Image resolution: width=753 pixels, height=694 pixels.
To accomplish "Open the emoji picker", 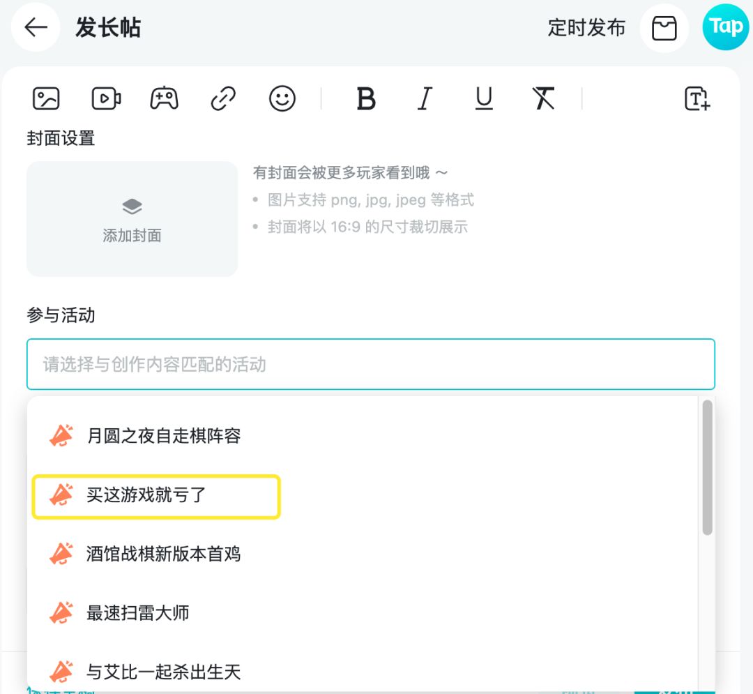I will pos(282,98).
